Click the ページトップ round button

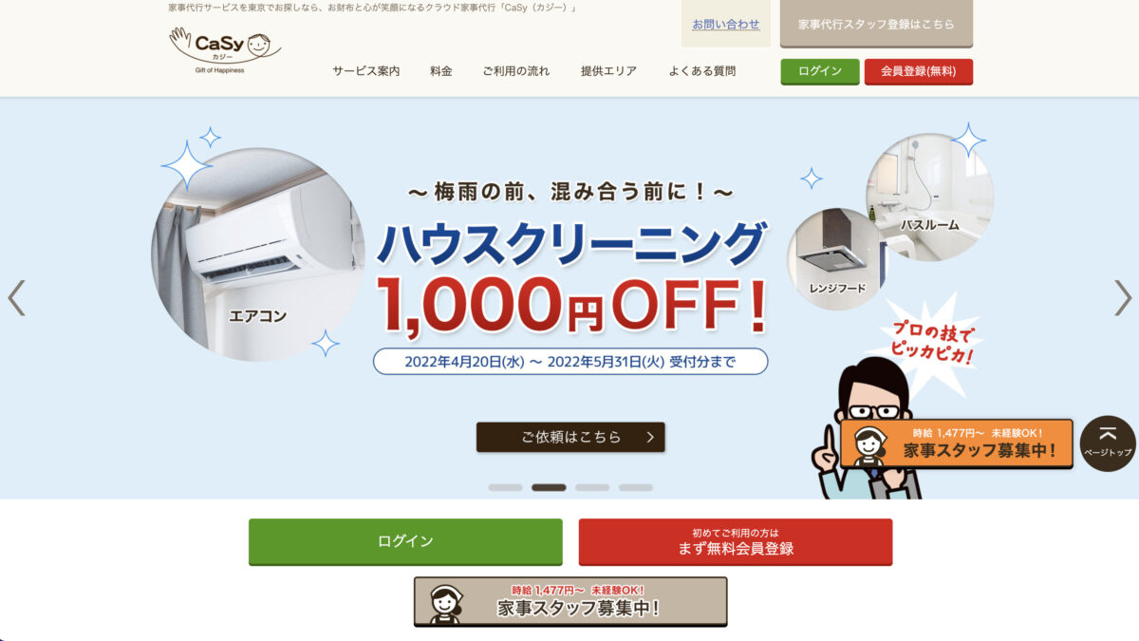tap(1108, 443)
